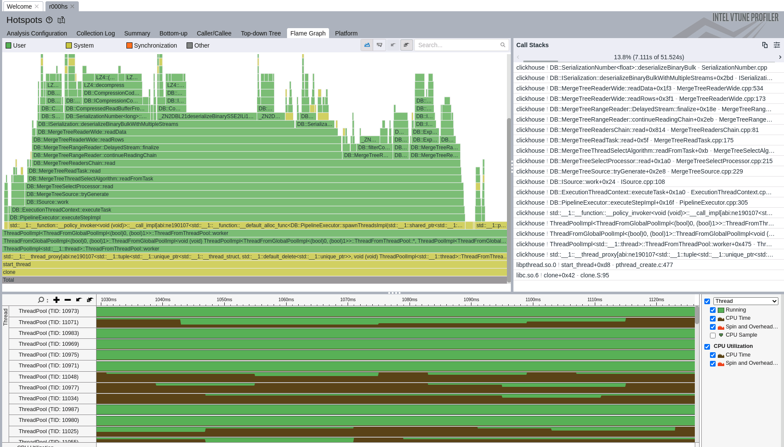The width and height of the screenshot is (784, 447).
Task: Switch to the Bottom-up tab
Action: 173,33
